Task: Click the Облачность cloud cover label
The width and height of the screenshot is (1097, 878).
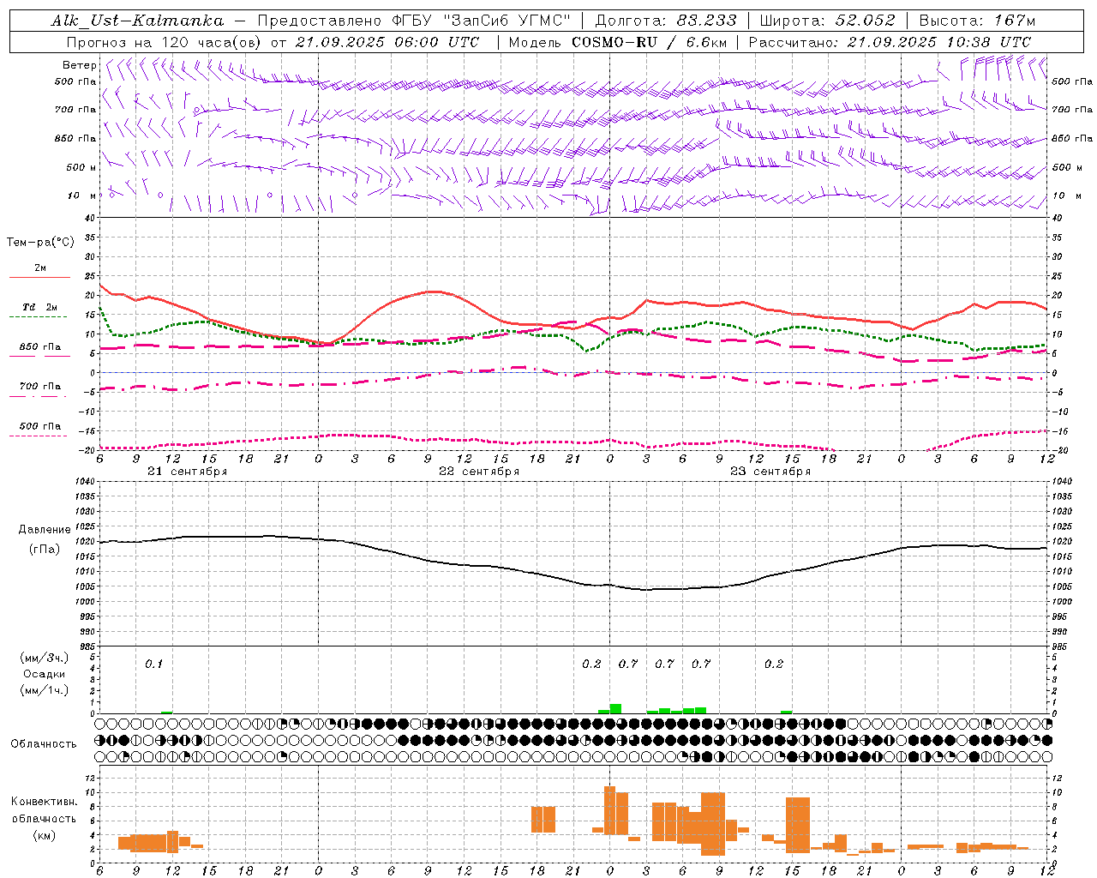Action: [44, 743]
